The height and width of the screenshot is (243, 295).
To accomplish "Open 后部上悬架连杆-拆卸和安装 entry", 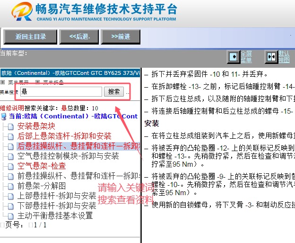I will 64,136.
